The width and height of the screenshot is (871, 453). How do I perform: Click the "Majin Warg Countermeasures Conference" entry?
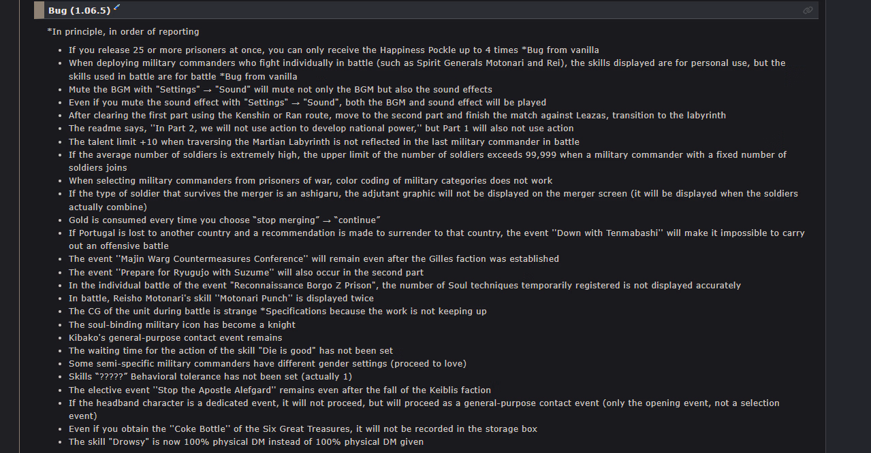click(x=313, y=258)
